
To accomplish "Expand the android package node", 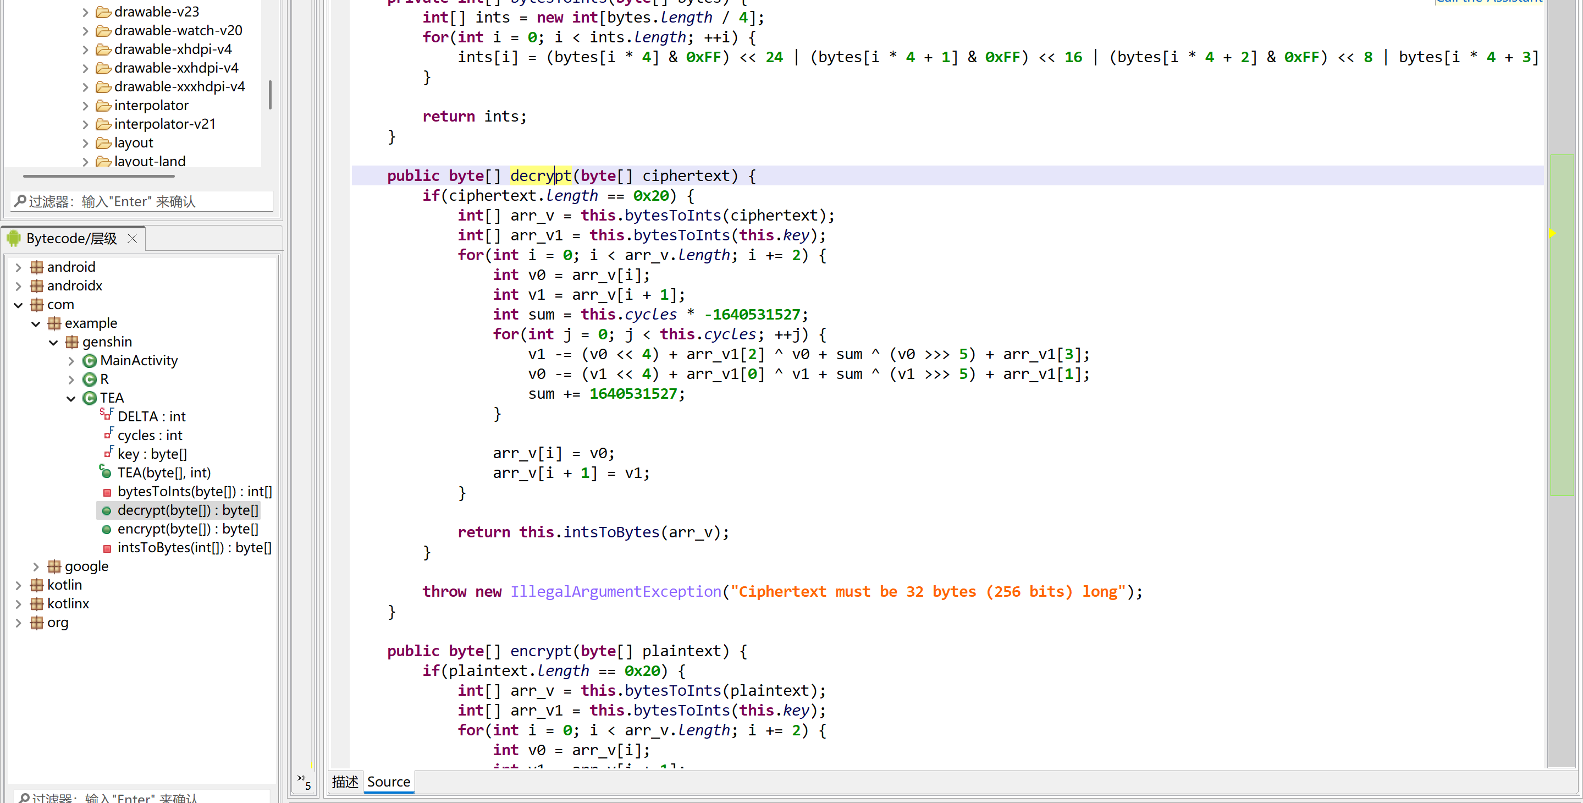I will pyautogui.click(x=19, y=267).
